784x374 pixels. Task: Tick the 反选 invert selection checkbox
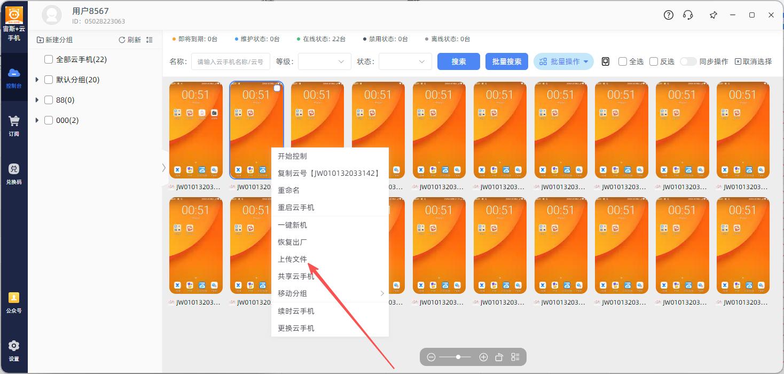coord(653,61)
